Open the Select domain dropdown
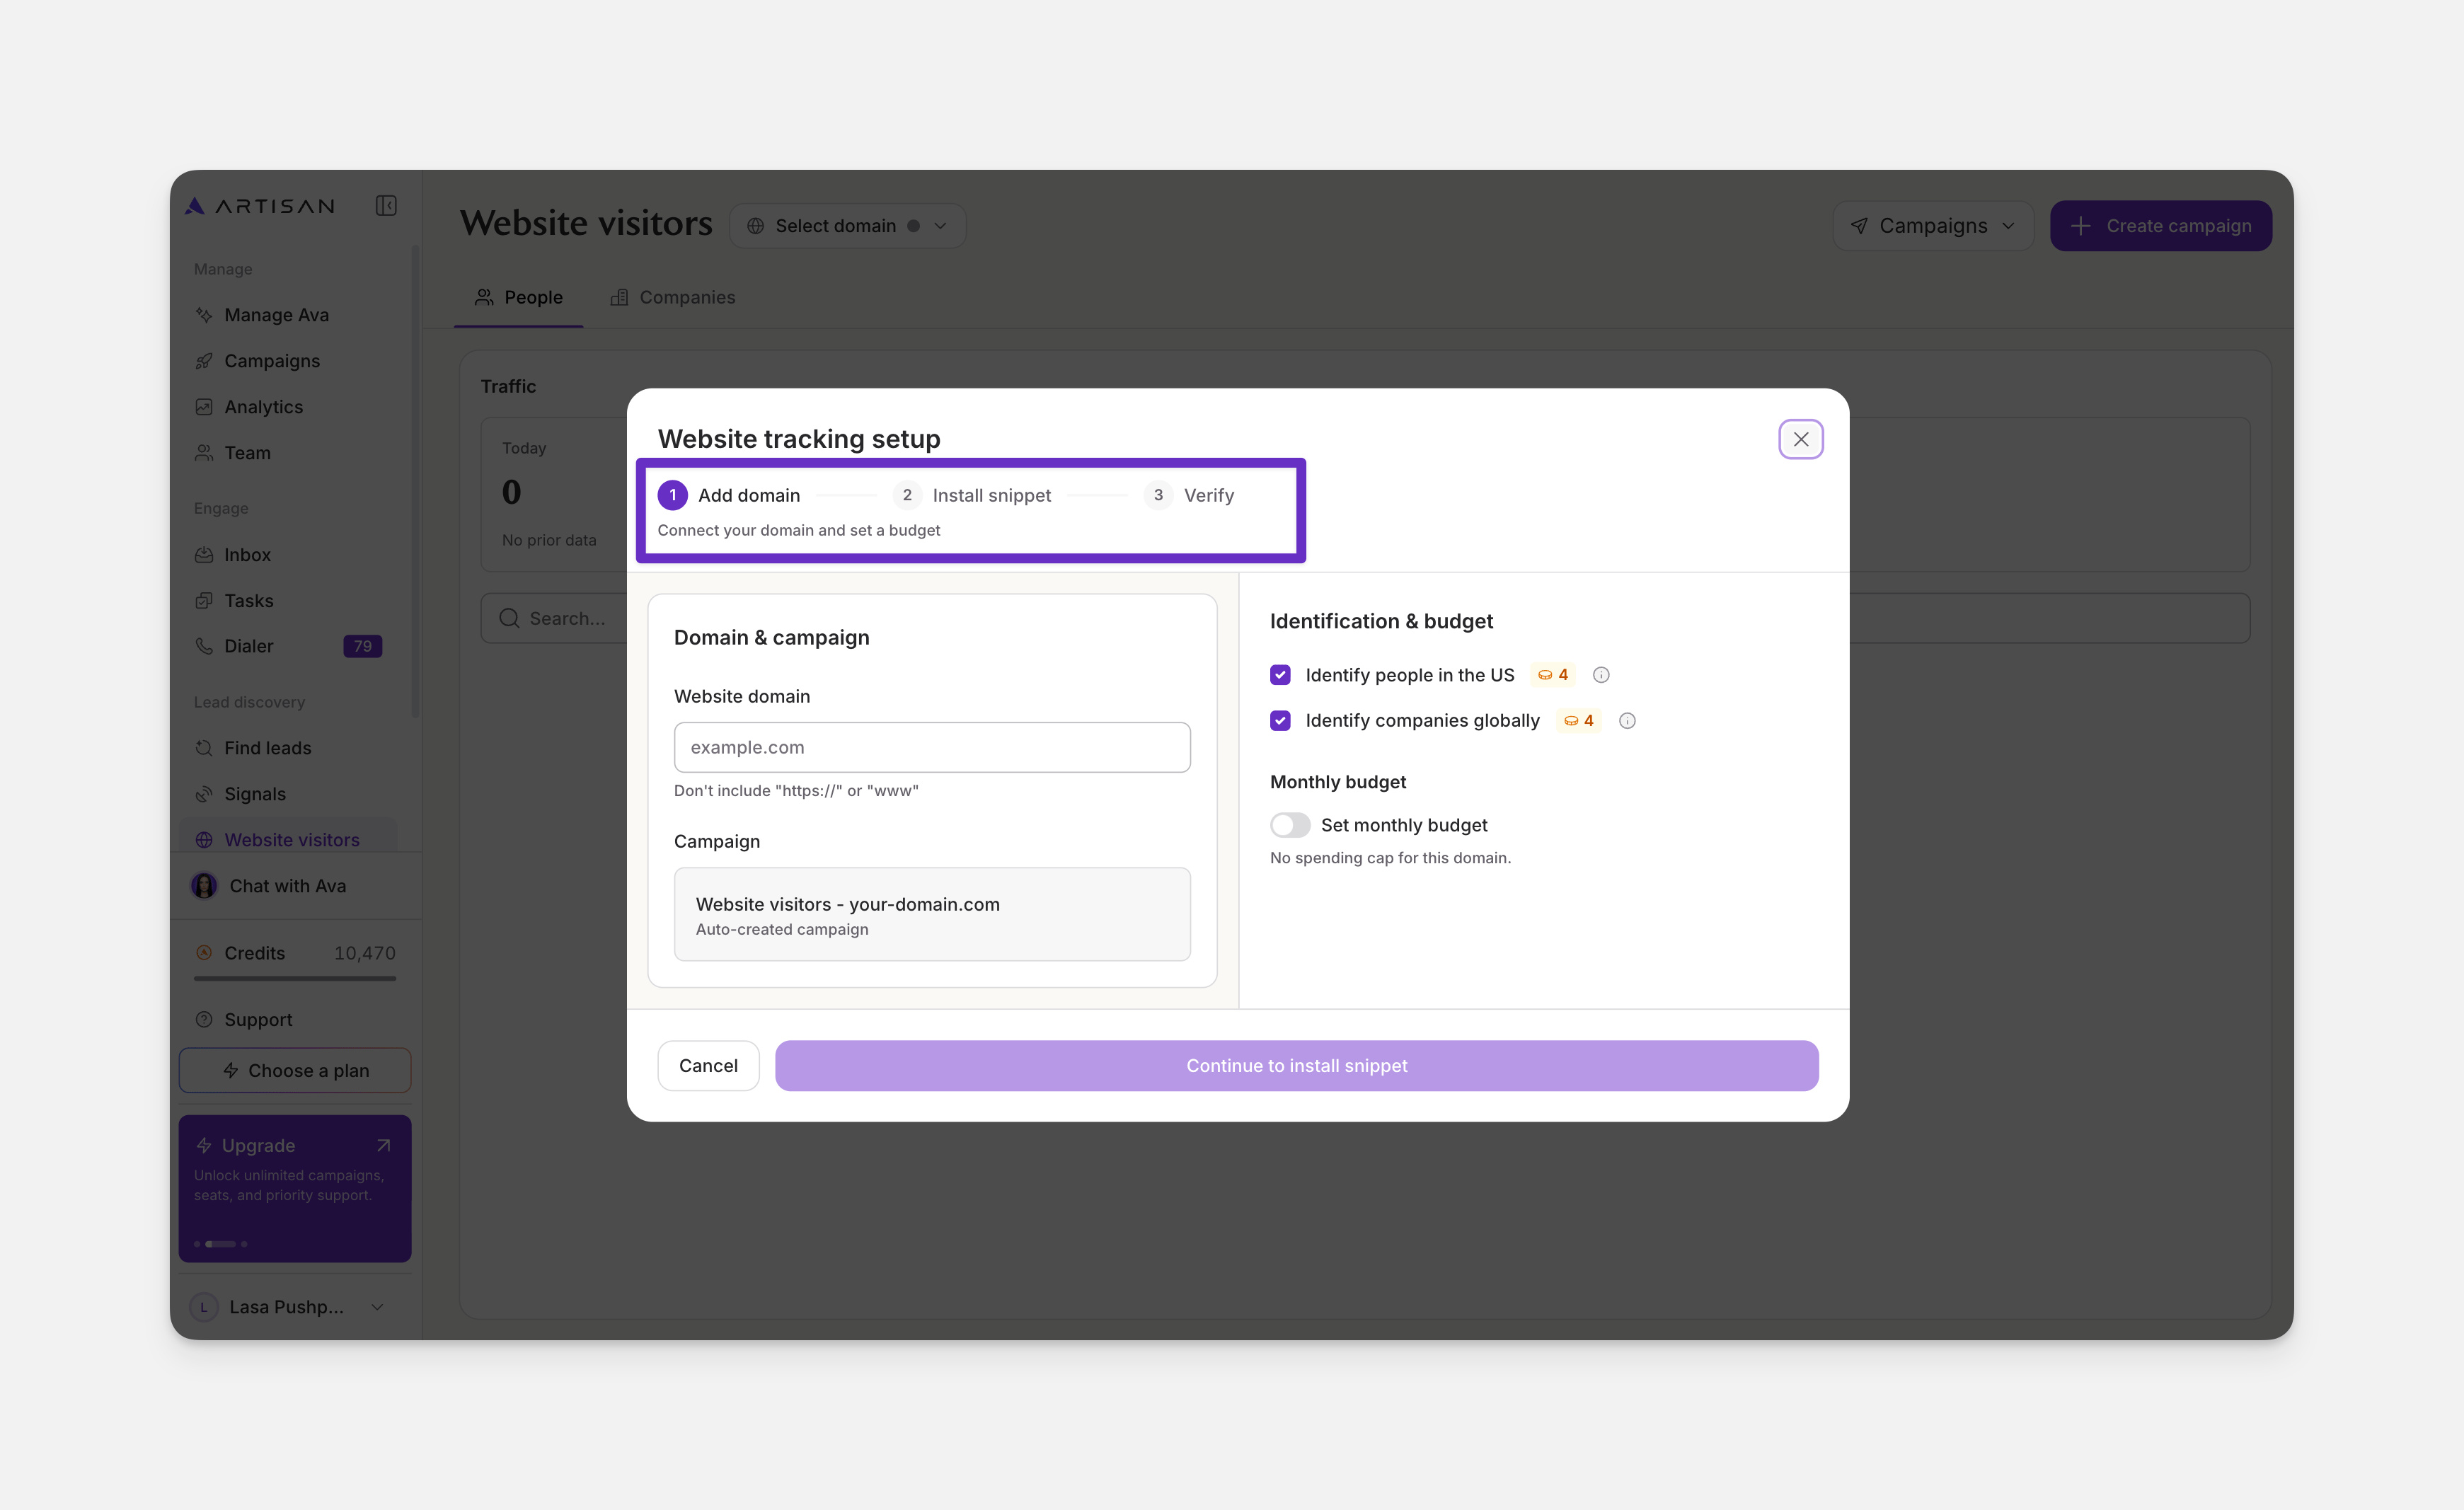 click(847, 226)
